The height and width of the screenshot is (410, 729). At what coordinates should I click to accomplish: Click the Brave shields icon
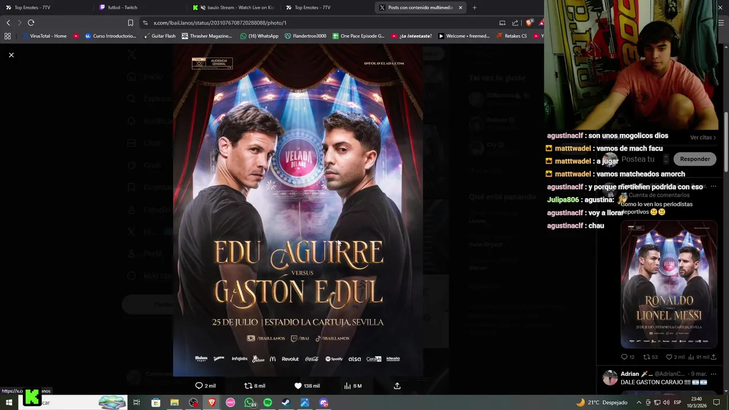click(x=529, y=23)
